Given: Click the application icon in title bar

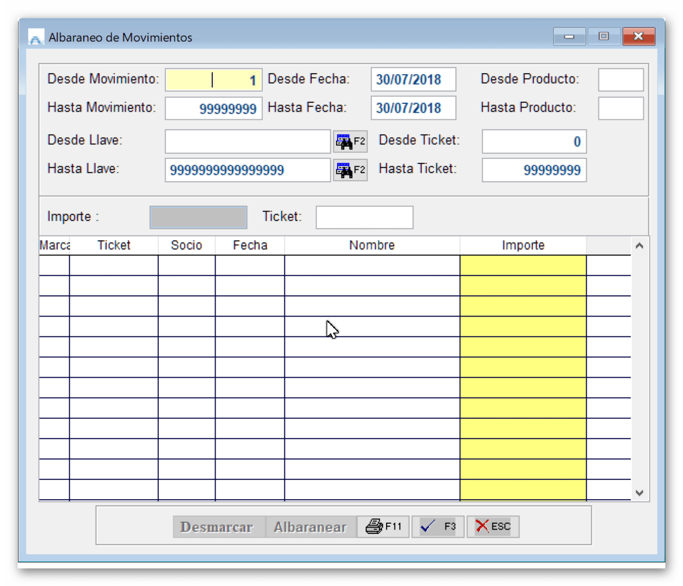Looking at the screenshot, I should tap(36, 37).
